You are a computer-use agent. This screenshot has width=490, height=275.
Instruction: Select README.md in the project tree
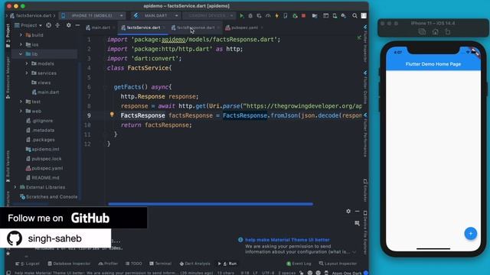coord(43,178)
